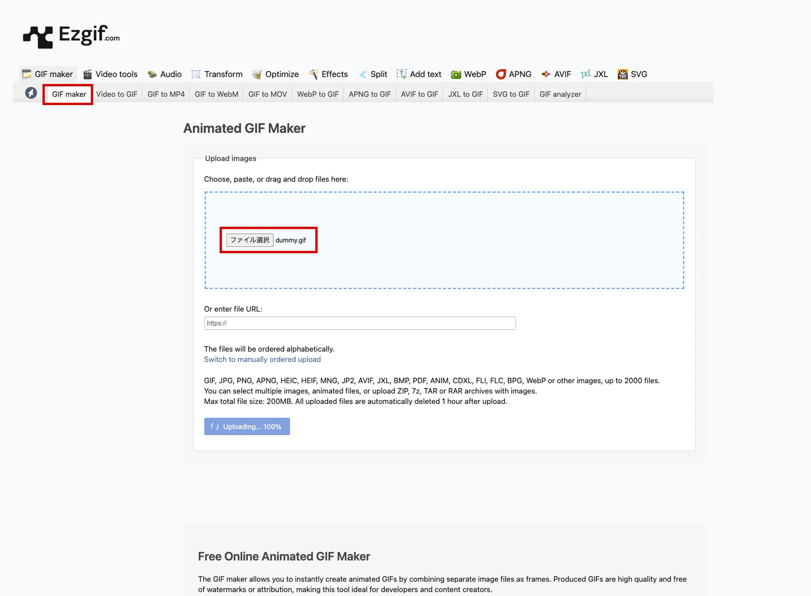Click Switch to manually ordered upload link
Screen dimensions: 811x596
262,359
